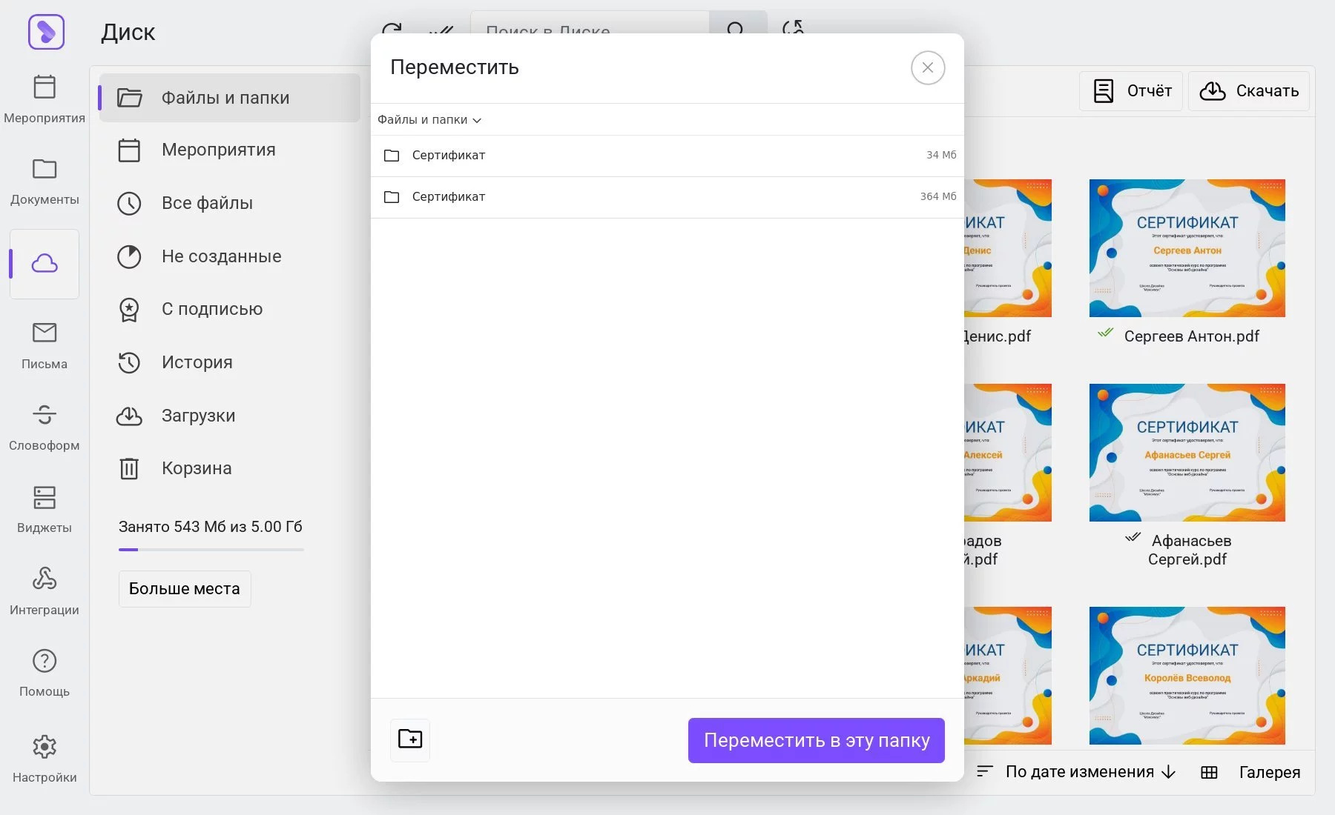Open Афанасьев Сергей certificate thumbnail
The width and height of the screenshot is (1335, 815).
pyautogui.click(x=1187, y=453)
